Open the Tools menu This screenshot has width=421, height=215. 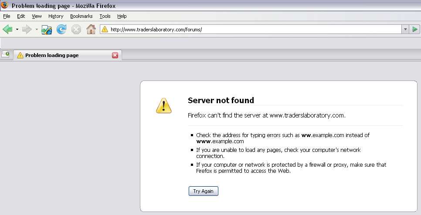tap(105, 16)
